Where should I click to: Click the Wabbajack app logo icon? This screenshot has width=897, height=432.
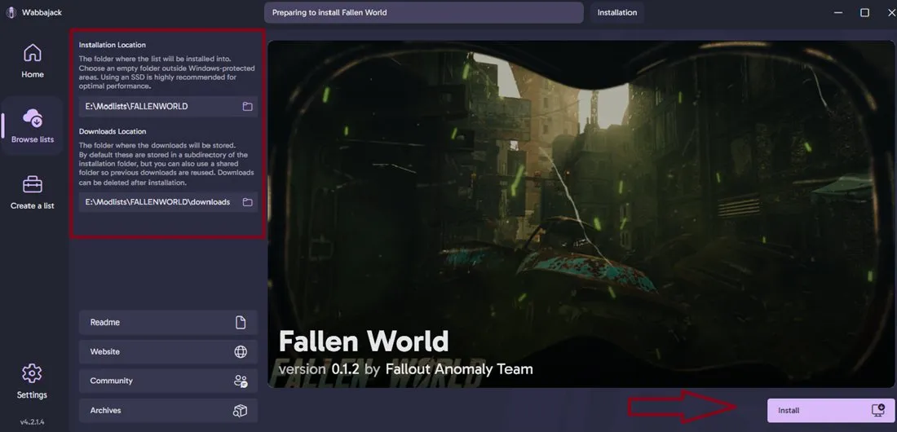11,12
